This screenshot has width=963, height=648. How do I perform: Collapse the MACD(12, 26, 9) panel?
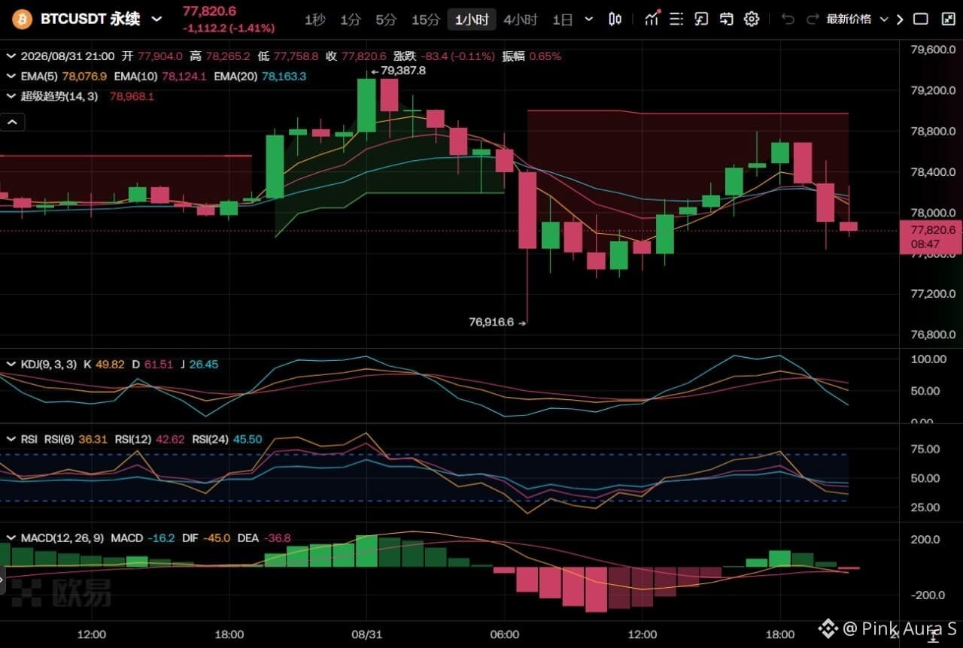tap(11, 537)
